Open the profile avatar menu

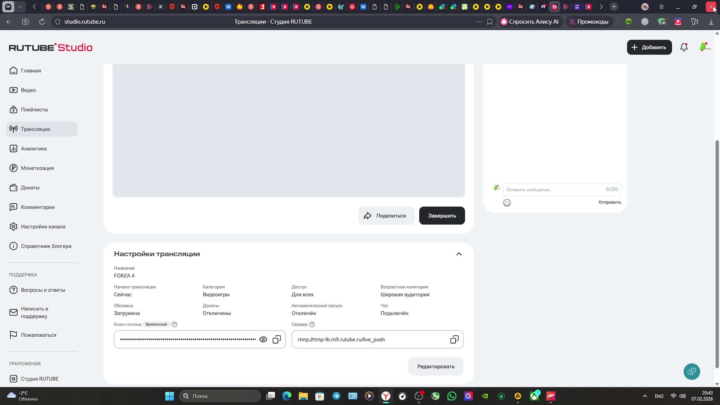pos(704,47)
